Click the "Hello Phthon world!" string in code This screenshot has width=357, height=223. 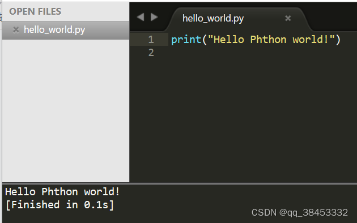271,40
